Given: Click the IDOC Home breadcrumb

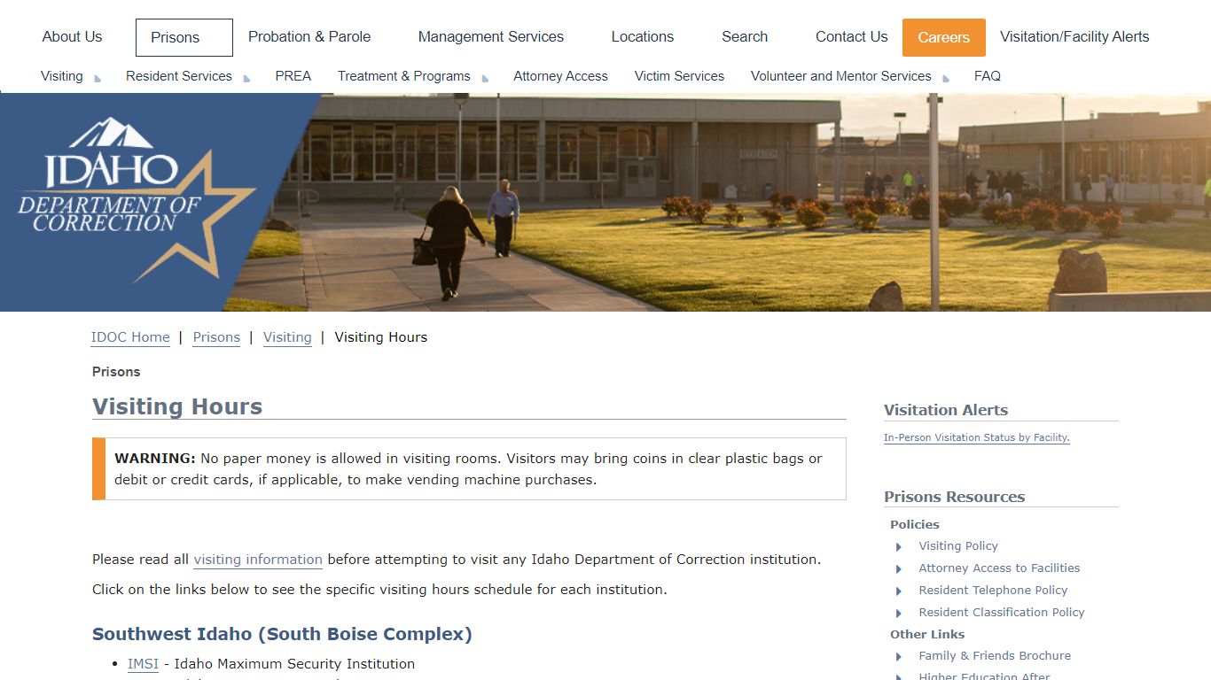Looking at the screenshot, I should click(130, 337).
